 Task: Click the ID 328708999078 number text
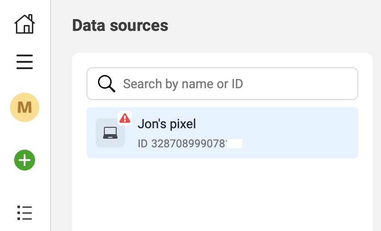[182, 144]
